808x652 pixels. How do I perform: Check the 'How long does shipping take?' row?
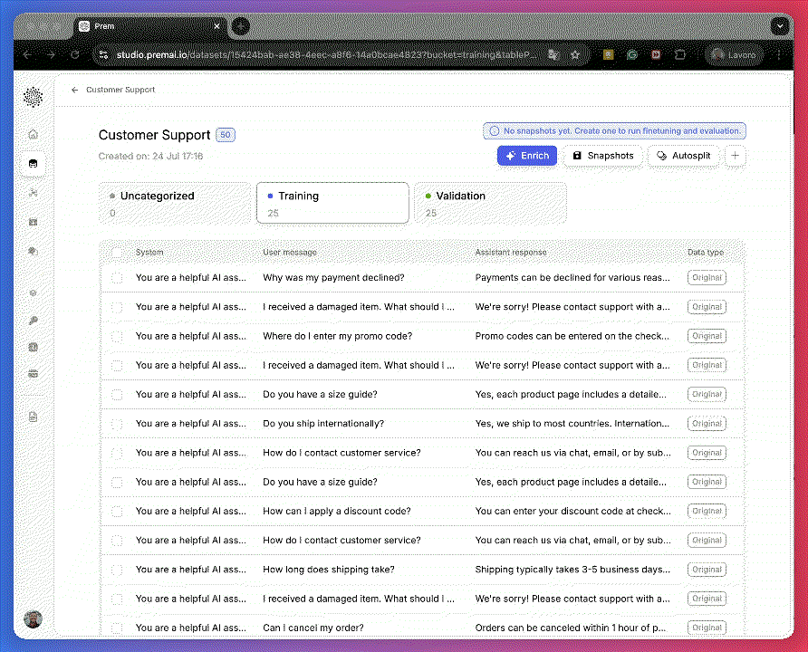pos(117,570)
